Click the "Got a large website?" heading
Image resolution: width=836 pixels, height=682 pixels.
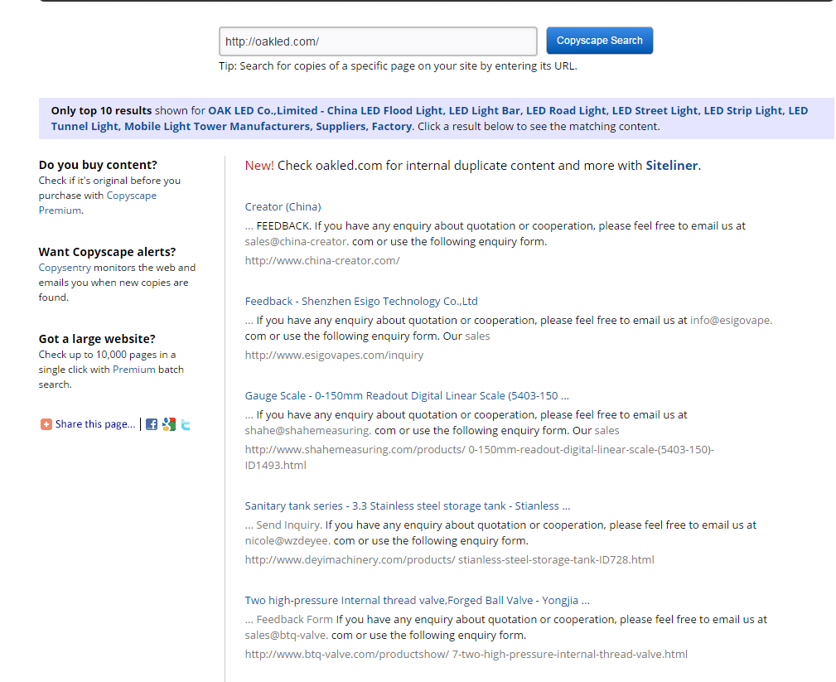[97, 339]
